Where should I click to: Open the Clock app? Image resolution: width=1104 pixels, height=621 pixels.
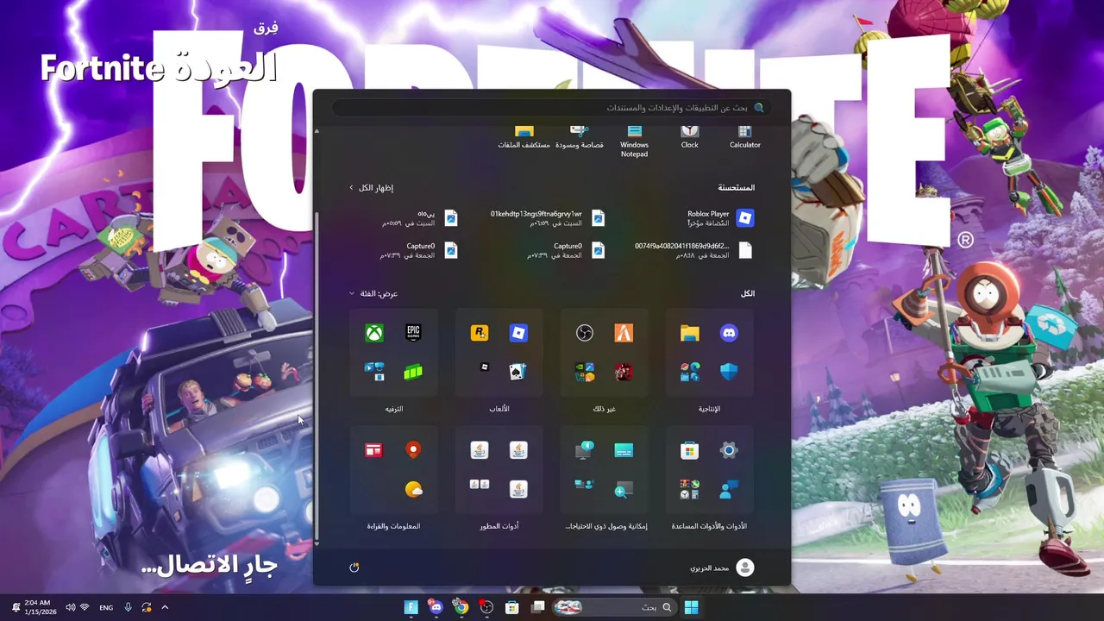tap(689, 138)
